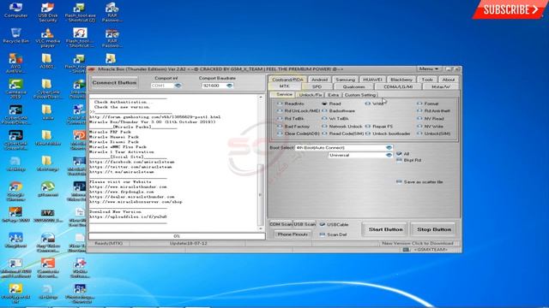The width and height of the screenshot is (549, 308).
Task: Click the log panel vertical scrollbar
Action: [261, 163]
